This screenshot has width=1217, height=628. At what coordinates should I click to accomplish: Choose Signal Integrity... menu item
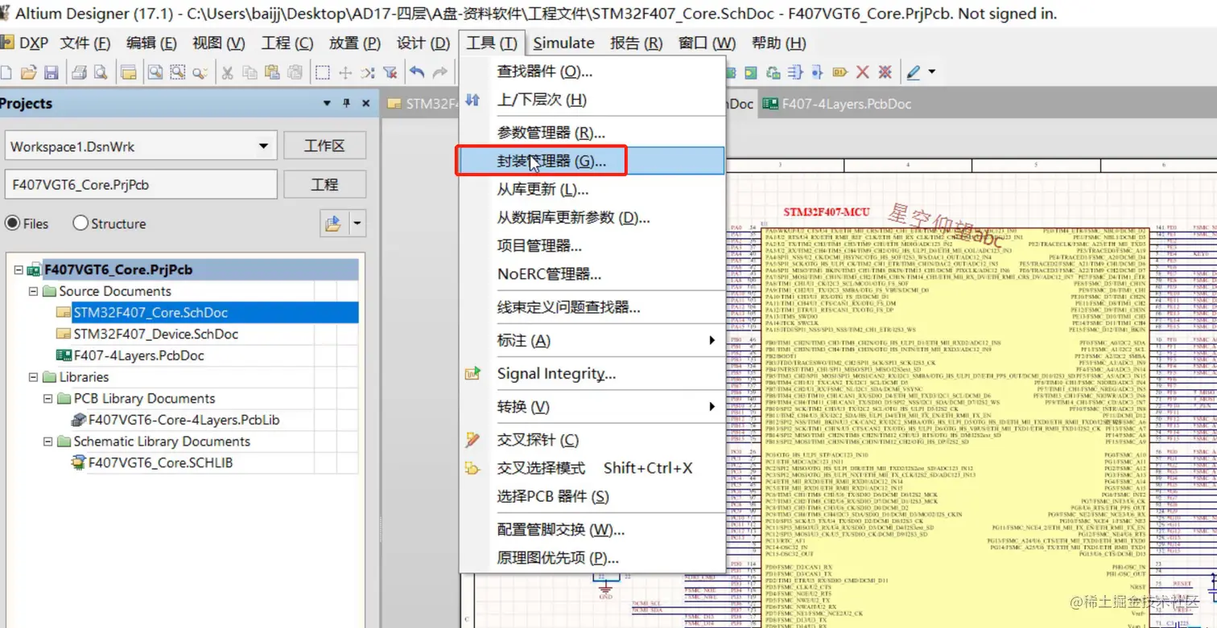pyautogui.click(x=592, y=374)
